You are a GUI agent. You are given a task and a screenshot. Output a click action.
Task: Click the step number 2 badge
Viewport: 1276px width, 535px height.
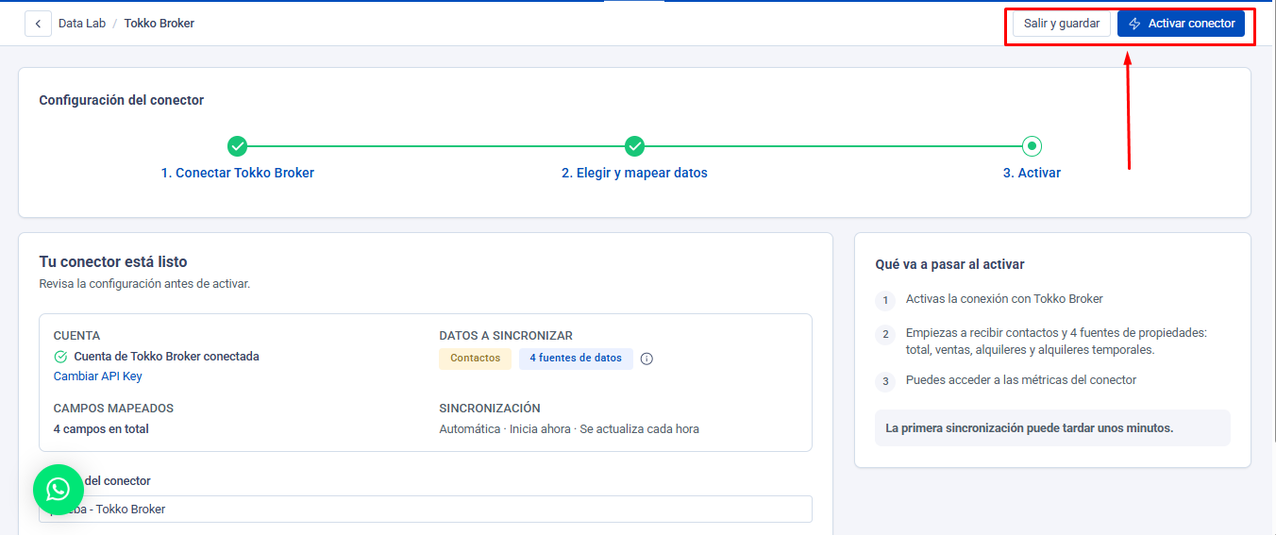tap(885, 334)
